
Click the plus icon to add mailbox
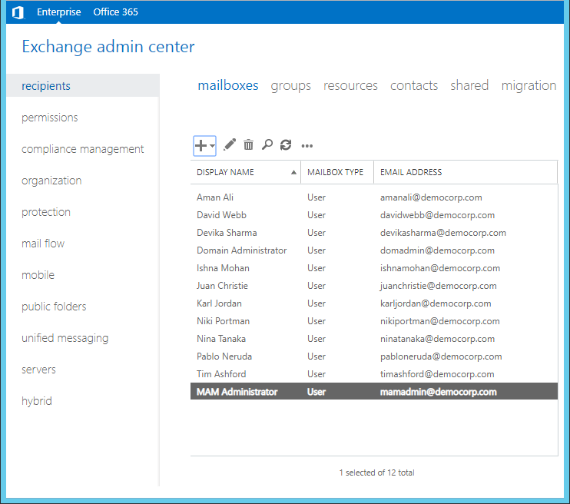(200, 144)
